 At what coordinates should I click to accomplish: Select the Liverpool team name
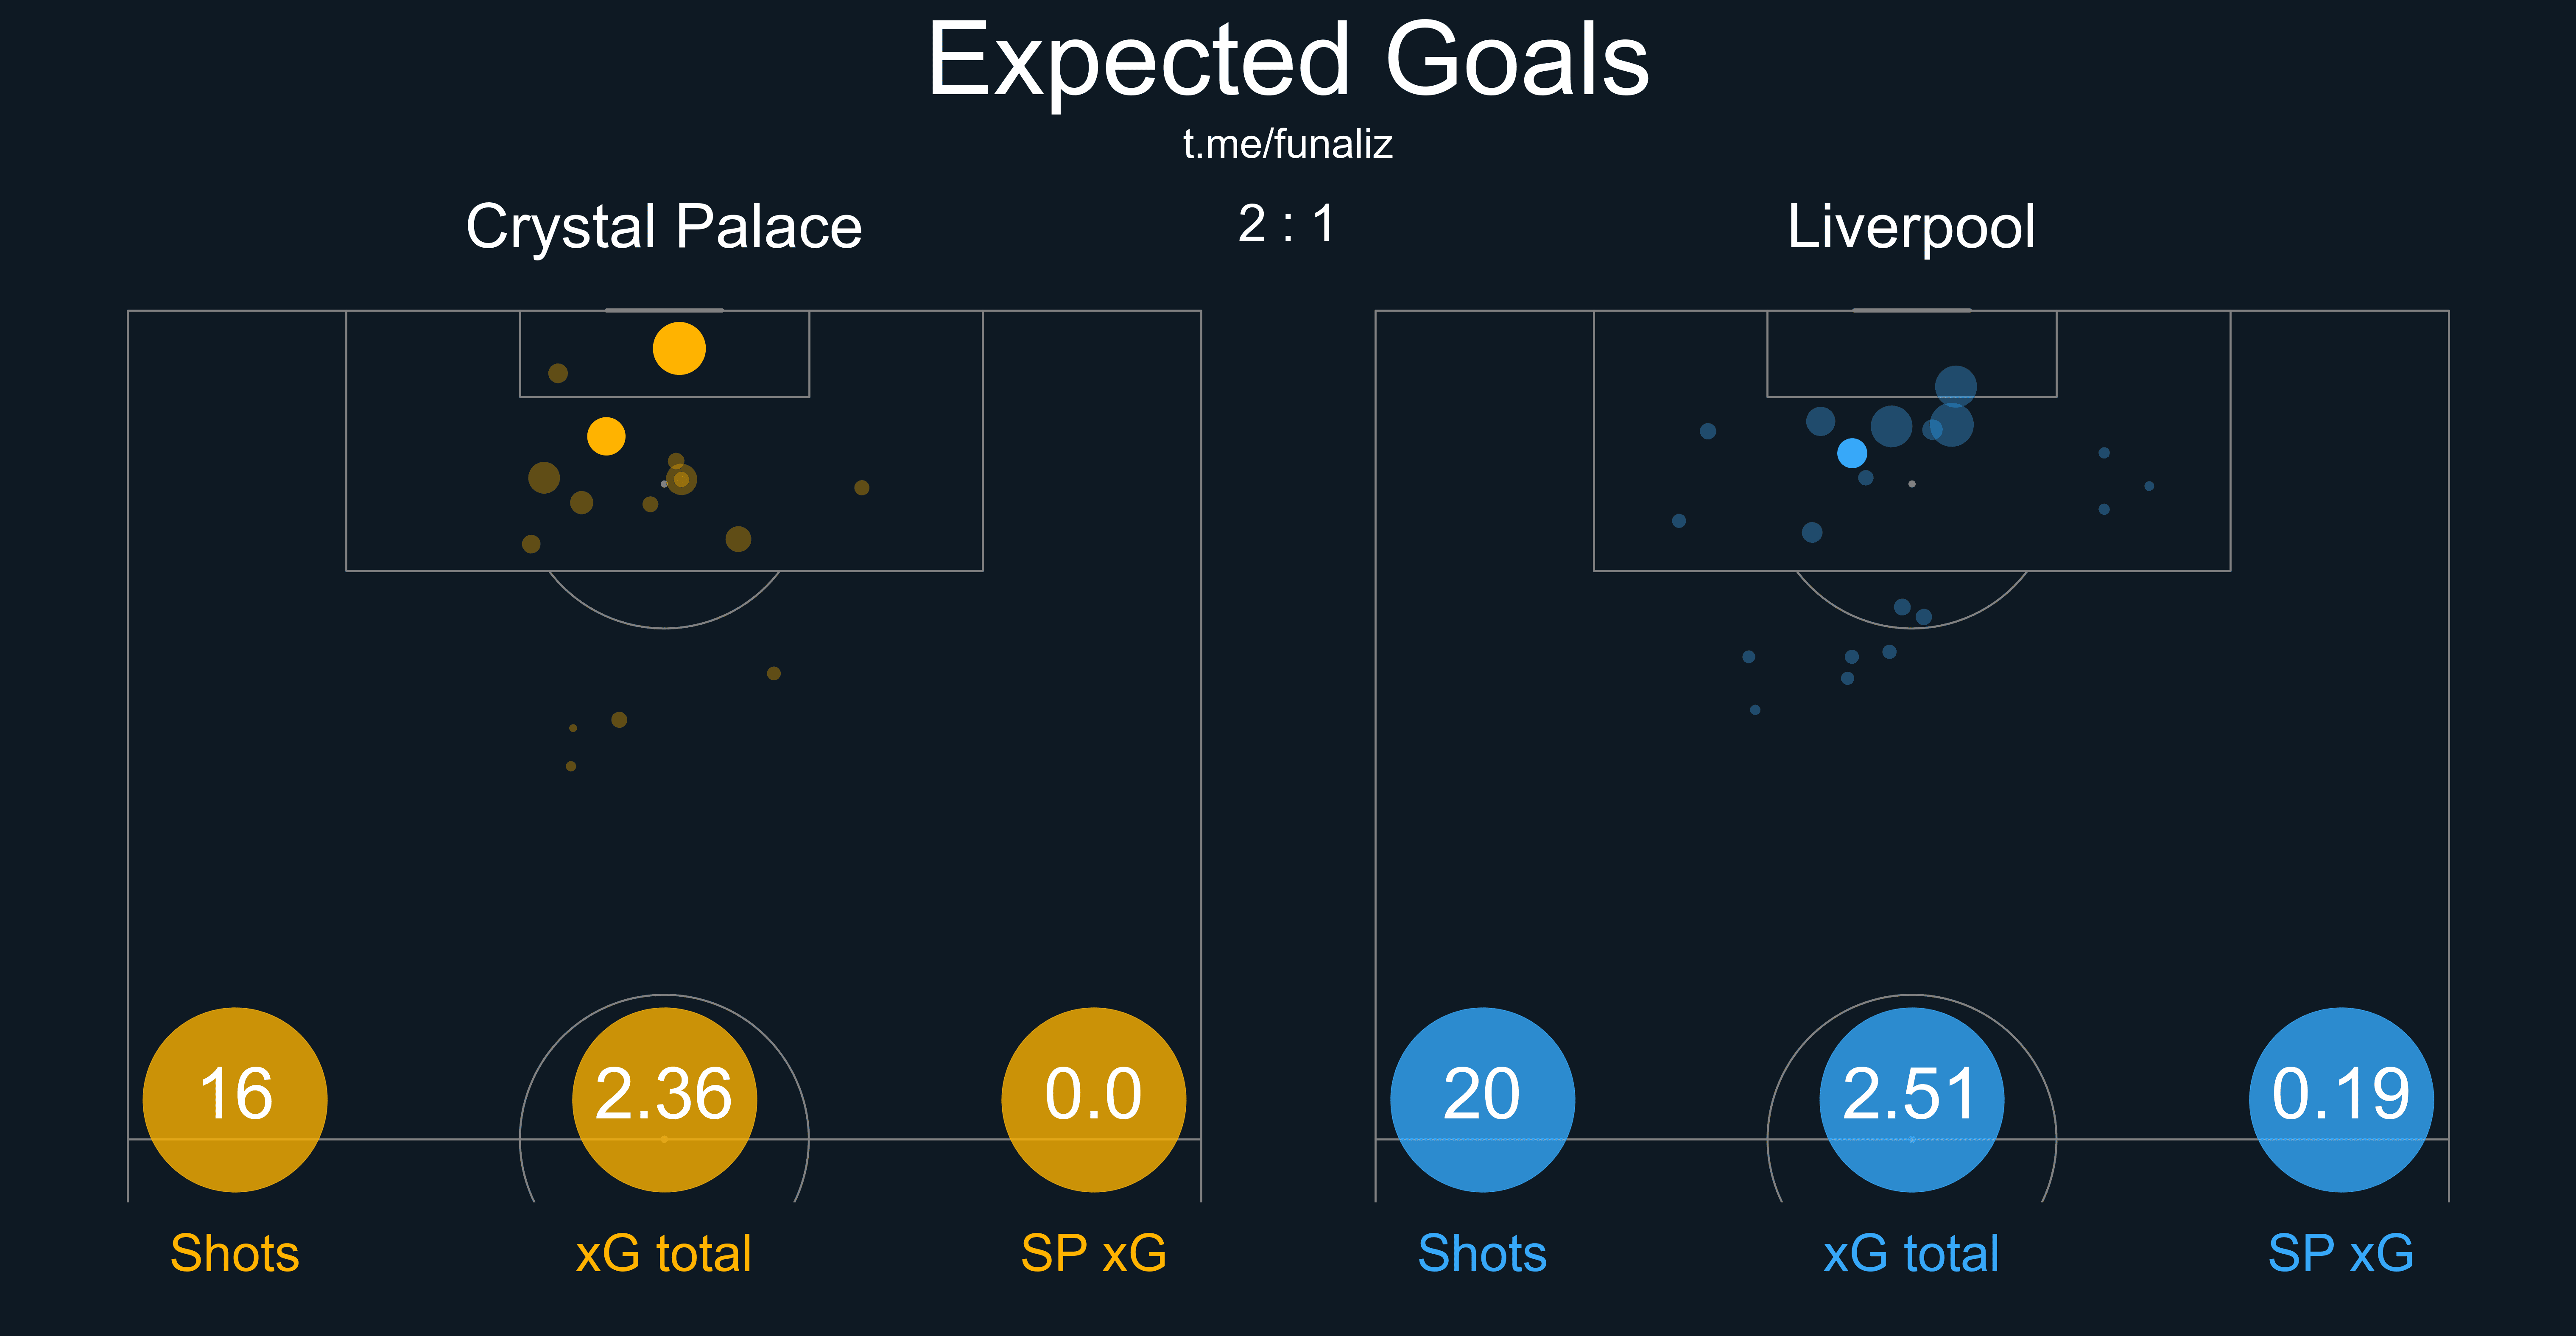(1911, 226)
